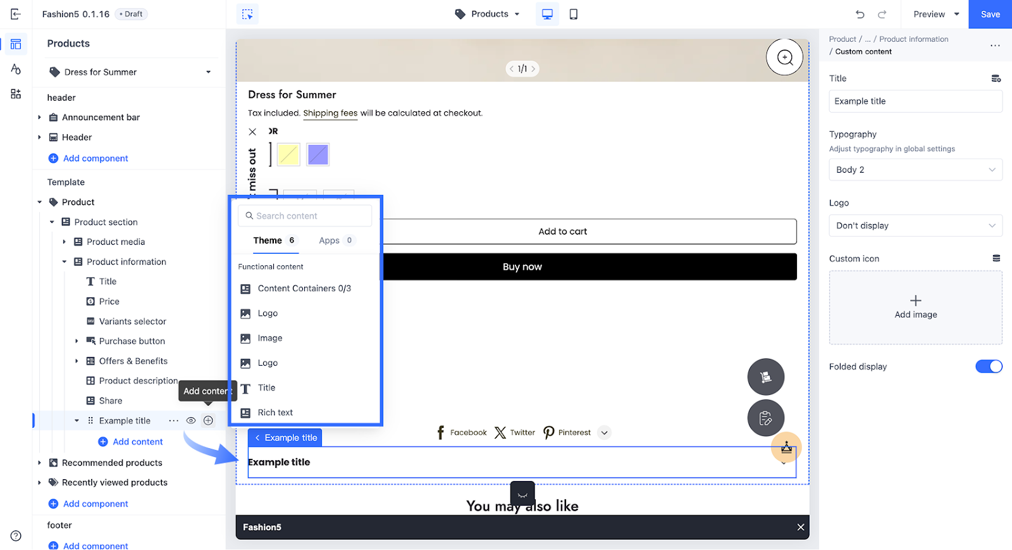Open the zoom magnifier on product image
Viewport: 1012px width, 550px height.
[x=784, y=58]
